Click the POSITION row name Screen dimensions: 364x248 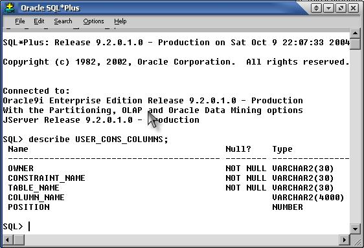[x=28, y=207]
